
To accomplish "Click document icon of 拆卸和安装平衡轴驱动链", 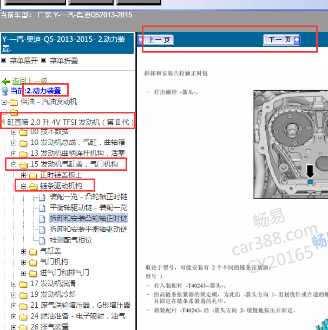I will coord(42,230).
